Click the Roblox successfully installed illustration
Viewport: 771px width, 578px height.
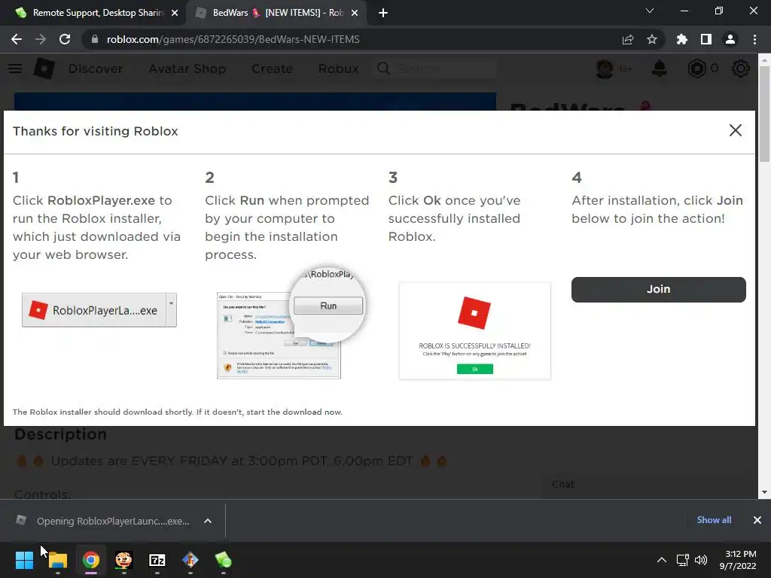(475, 331)
